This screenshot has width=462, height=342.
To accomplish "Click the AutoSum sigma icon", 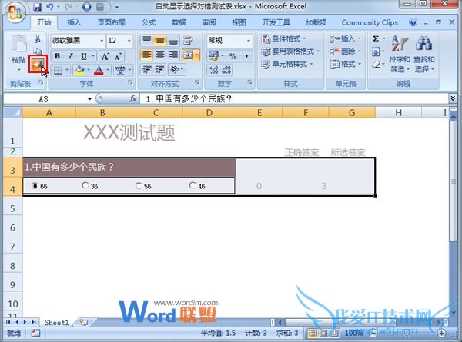I will [376, 39].
